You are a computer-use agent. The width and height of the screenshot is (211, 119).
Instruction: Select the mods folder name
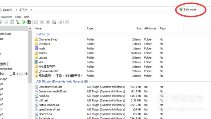42,49
